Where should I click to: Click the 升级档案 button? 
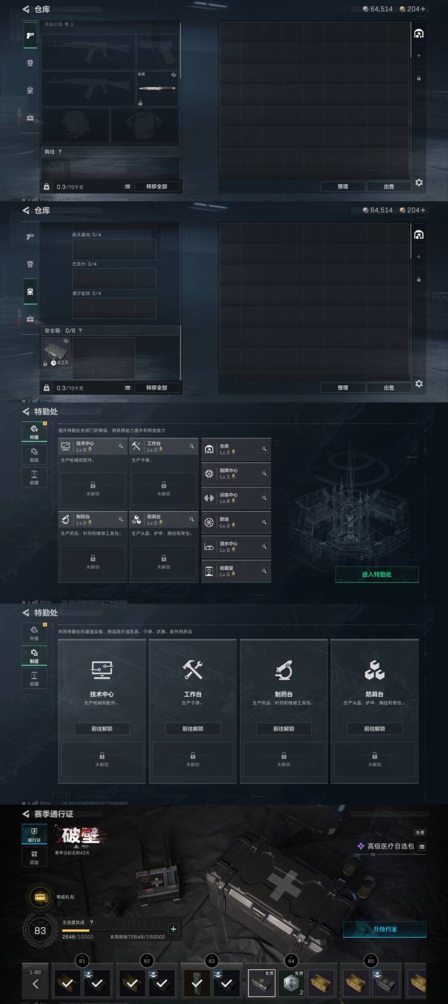[x=384, y=929]
